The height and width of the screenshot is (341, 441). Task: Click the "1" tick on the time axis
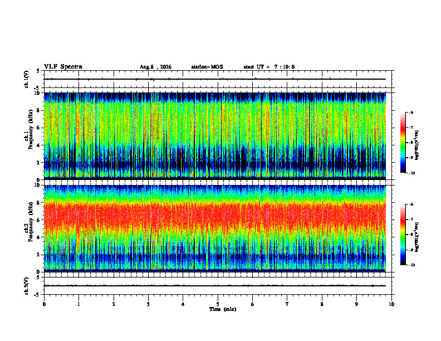[79, 304]
